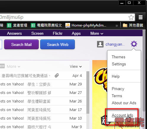Expand the greyed More actions dropdown
The height and width of the screenshot is (129, 147).
pos(14,67)
